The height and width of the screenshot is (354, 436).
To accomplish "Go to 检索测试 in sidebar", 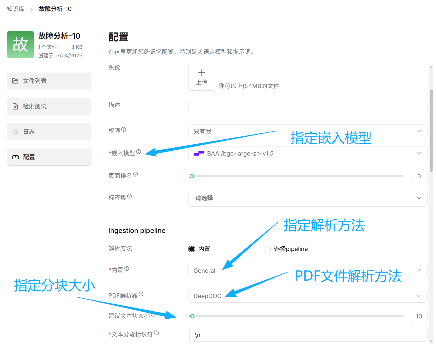I will [x=49, y=106].
